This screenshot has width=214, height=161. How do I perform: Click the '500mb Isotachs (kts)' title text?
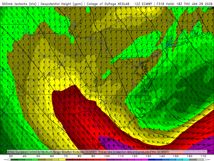click(x=19, y=4)
